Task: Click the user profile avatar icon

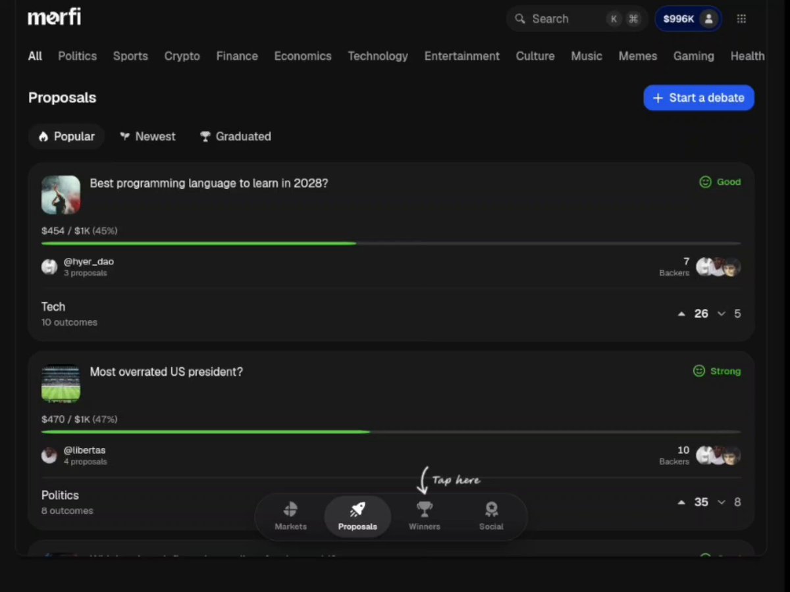Action: [708, 19]
